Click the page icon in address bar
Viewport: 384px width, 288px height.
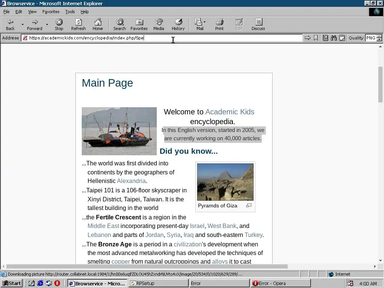25,38
